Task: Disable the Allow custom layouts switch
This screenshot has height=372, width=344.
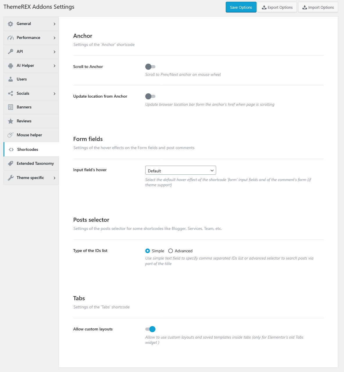Action: [150, 329]
